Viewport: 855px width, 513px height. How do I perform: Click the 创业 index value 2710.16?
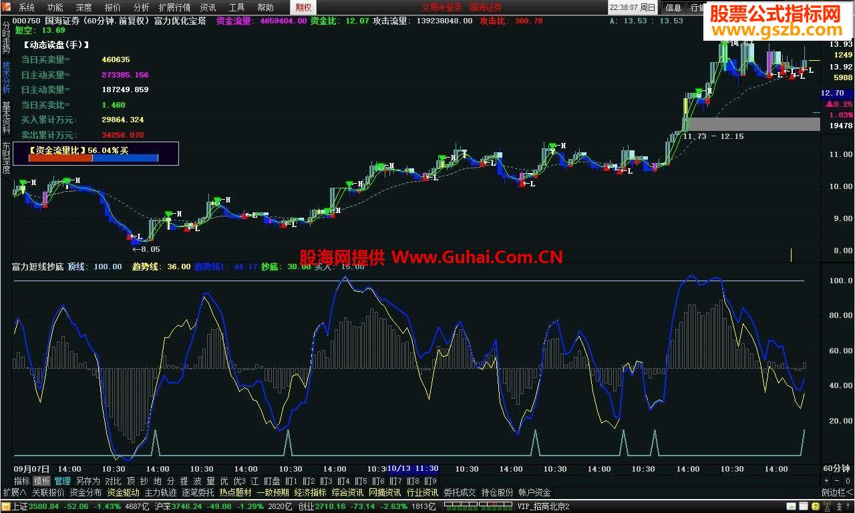[x=329, y=507]
